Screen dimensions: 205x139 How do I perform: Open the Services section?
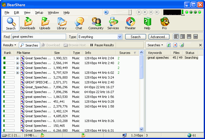113,24
